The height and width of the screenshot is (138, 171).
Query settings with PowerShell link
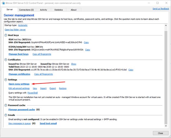pyautogui.click(x=32, y=93)
